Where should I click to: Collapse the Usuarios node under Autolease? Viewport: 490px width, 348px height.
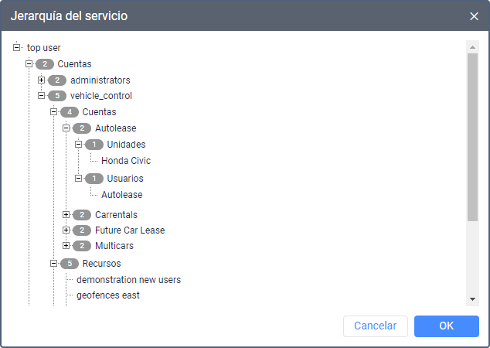click(x=79, y=179)
